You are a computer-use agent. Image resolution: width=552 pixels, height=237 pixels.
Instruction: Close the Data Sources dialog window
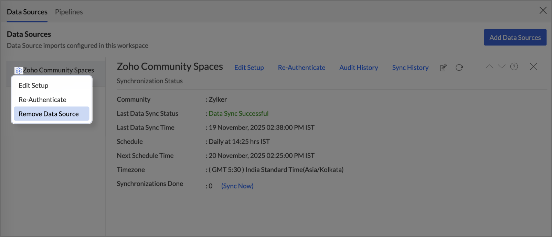pyautogui.click(x=543, y=11)
